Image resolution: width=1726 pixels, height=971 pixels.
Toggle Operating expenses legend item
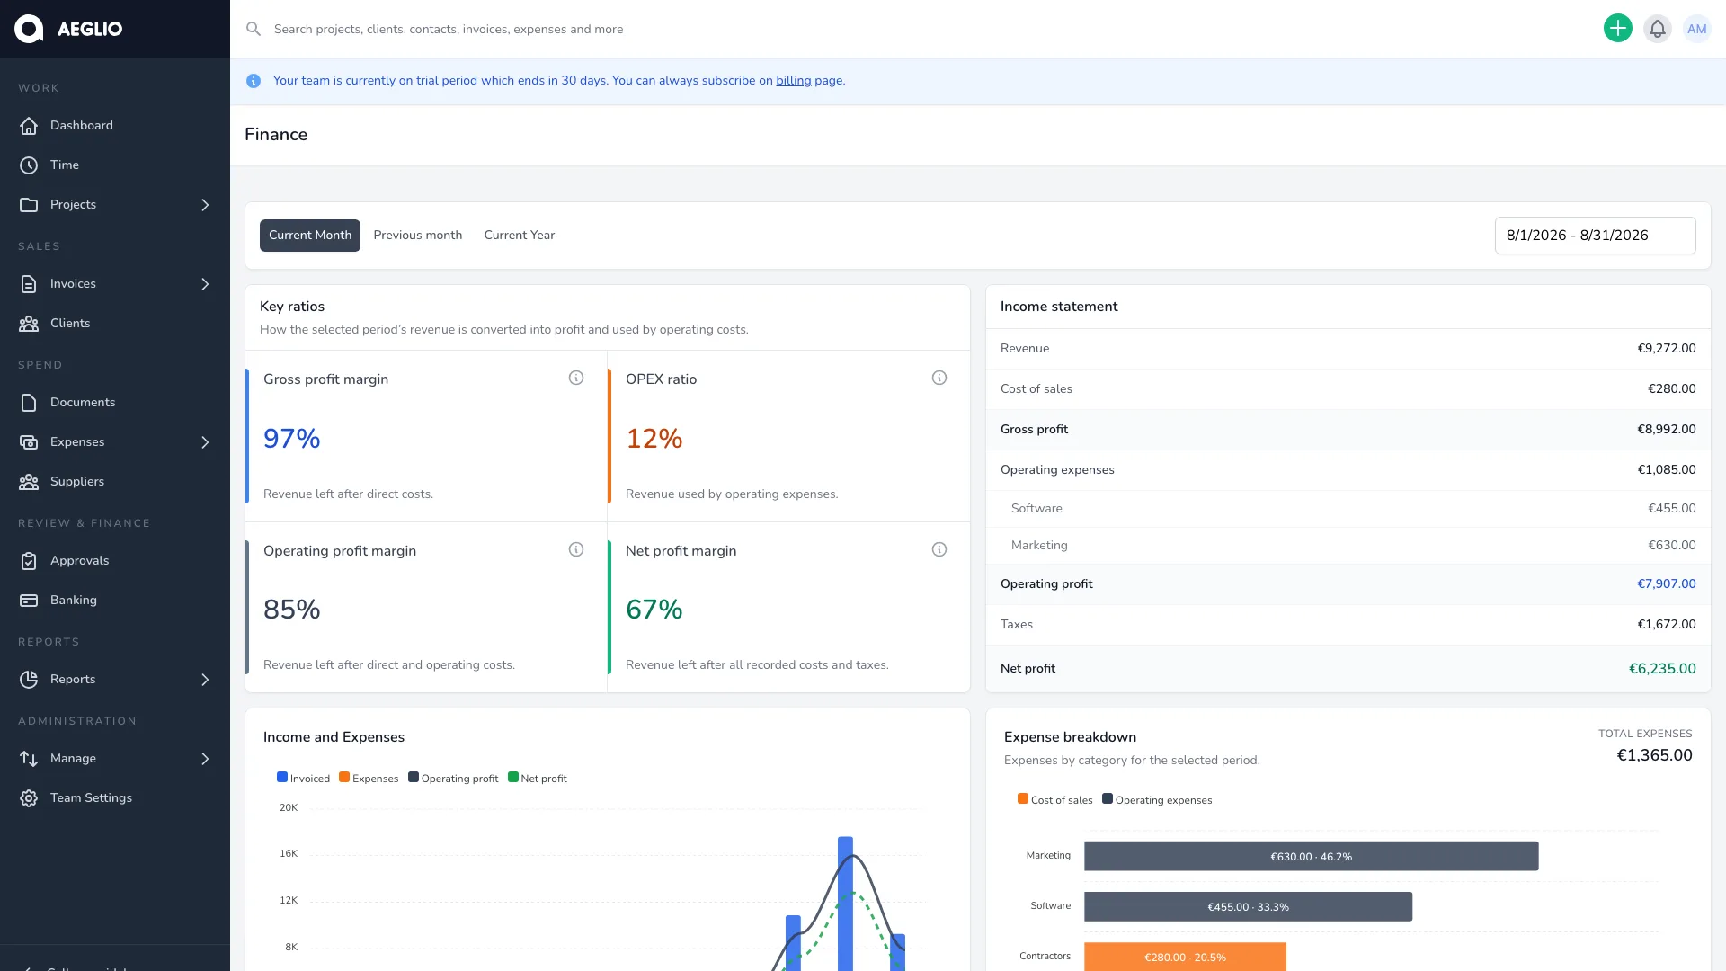[x=1157, y=800]
